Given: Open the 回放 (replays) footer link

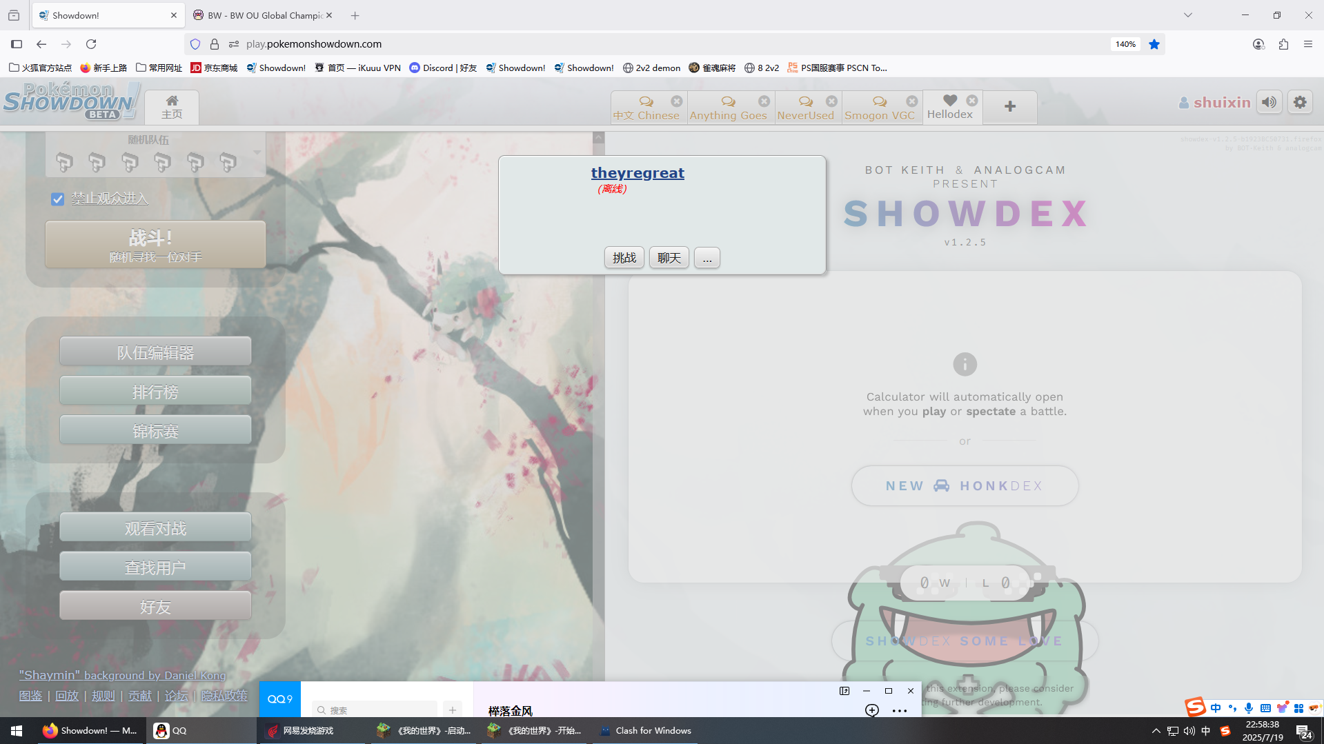Looking at the screenshot, I should pyautogui.click(x=67, y=696).
